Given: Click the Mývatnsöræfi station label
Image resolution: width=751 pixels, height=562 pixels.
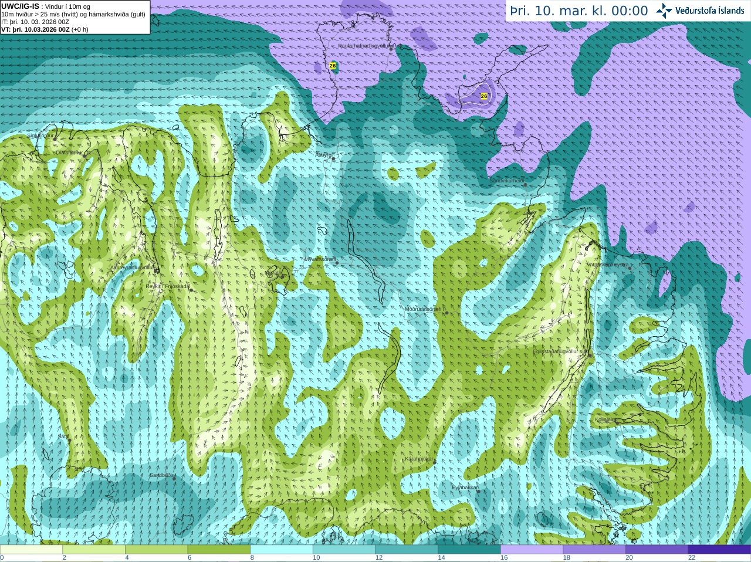Looking at the screenshot, I should [x=320, y=259].
